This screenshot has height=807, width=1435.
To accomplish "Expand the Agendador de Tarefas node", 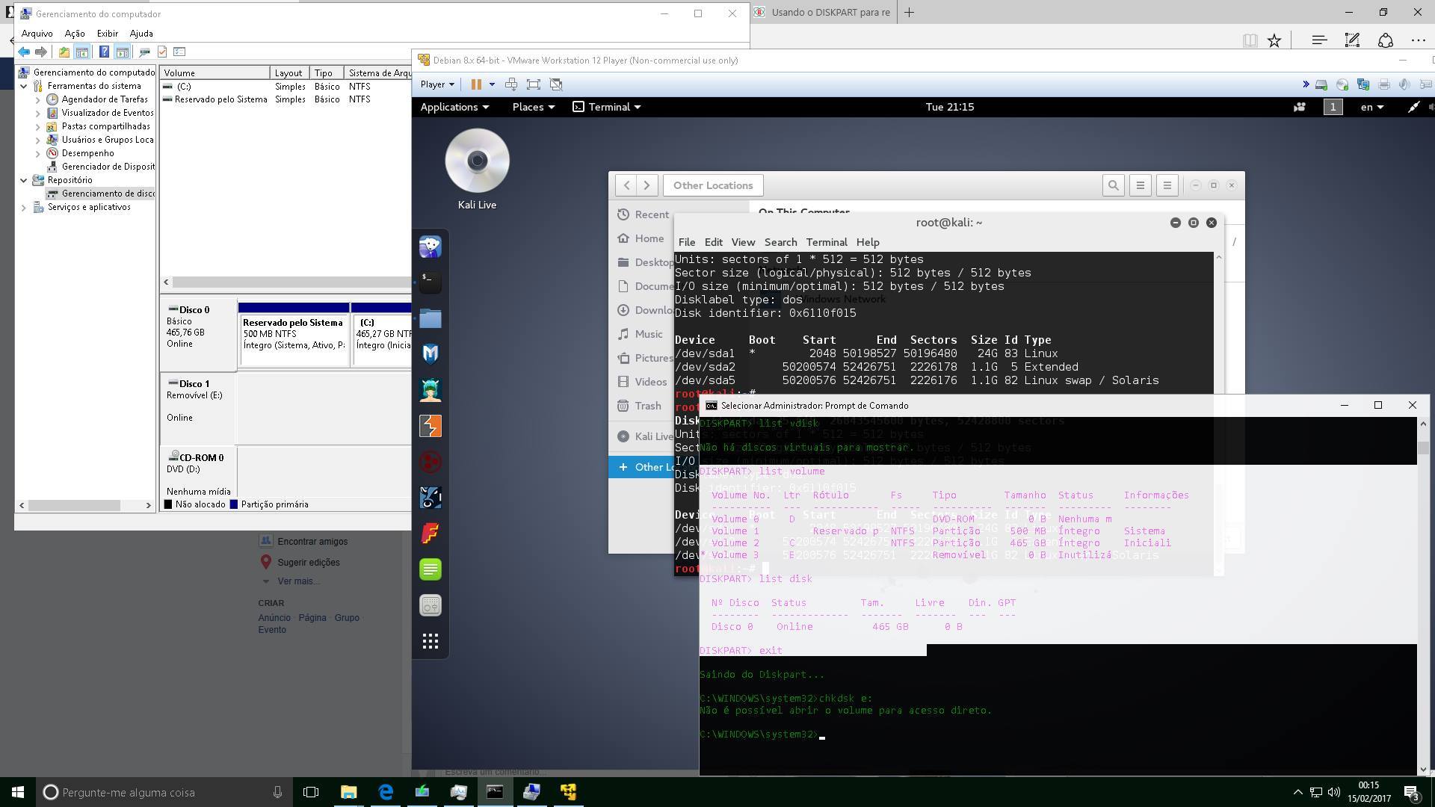I will pos(38,99).
